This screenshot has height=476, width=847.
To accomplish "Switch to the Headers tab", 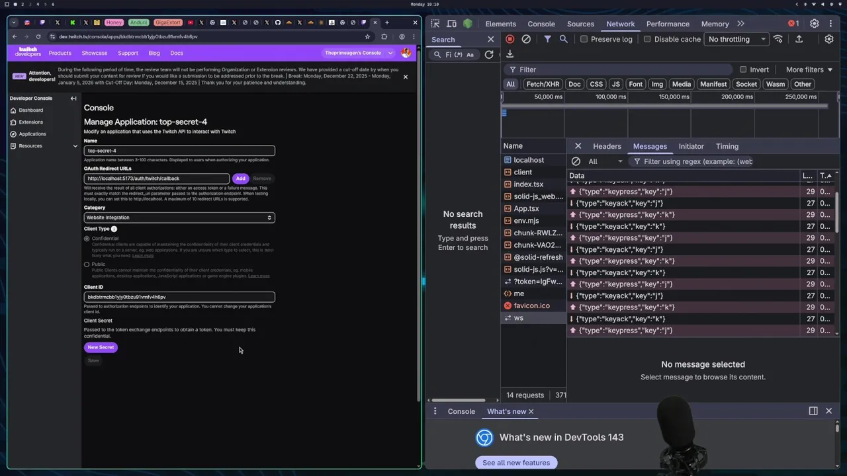I will pyautogui.click(x=607, y=146).
